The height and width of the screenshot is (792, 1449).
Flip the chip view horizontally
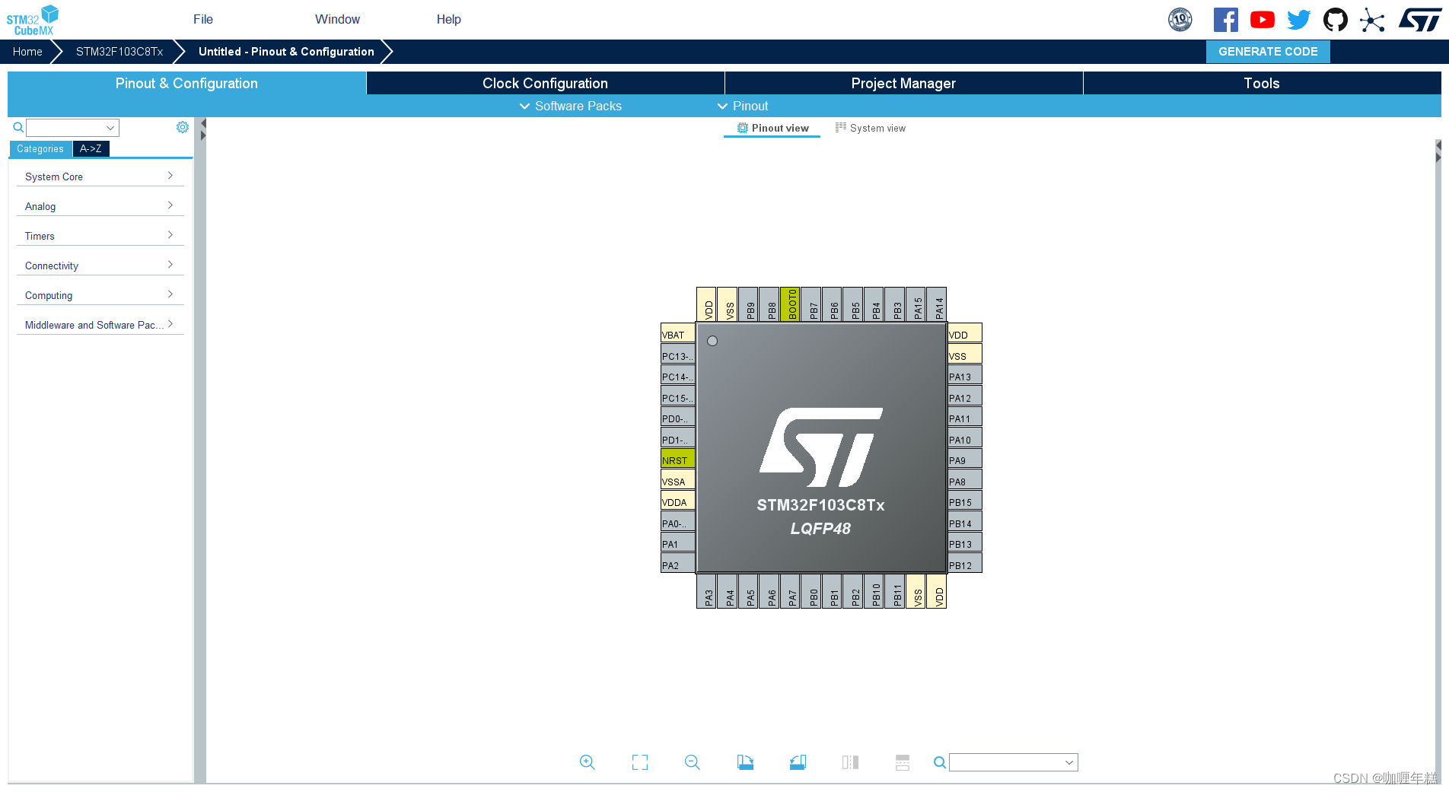click(x=850, y=762)
